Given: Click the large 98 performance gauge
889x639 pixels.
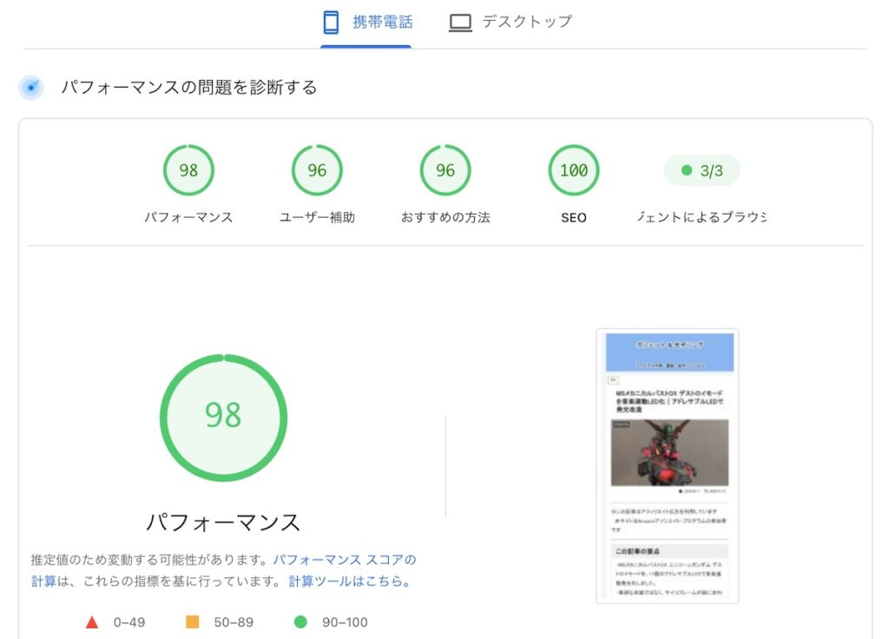Looking at the screenshot, I should pyautogui.click(x=223, y=418).
